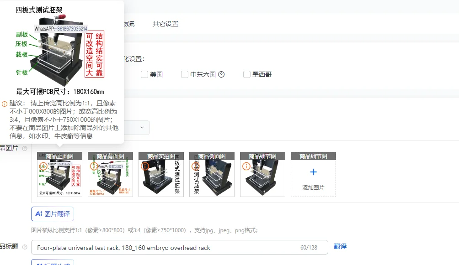Viewport: 459px width, 265px height.
Task: Expand the dropdown chevron above the image row
Action: tap(142, 127)
